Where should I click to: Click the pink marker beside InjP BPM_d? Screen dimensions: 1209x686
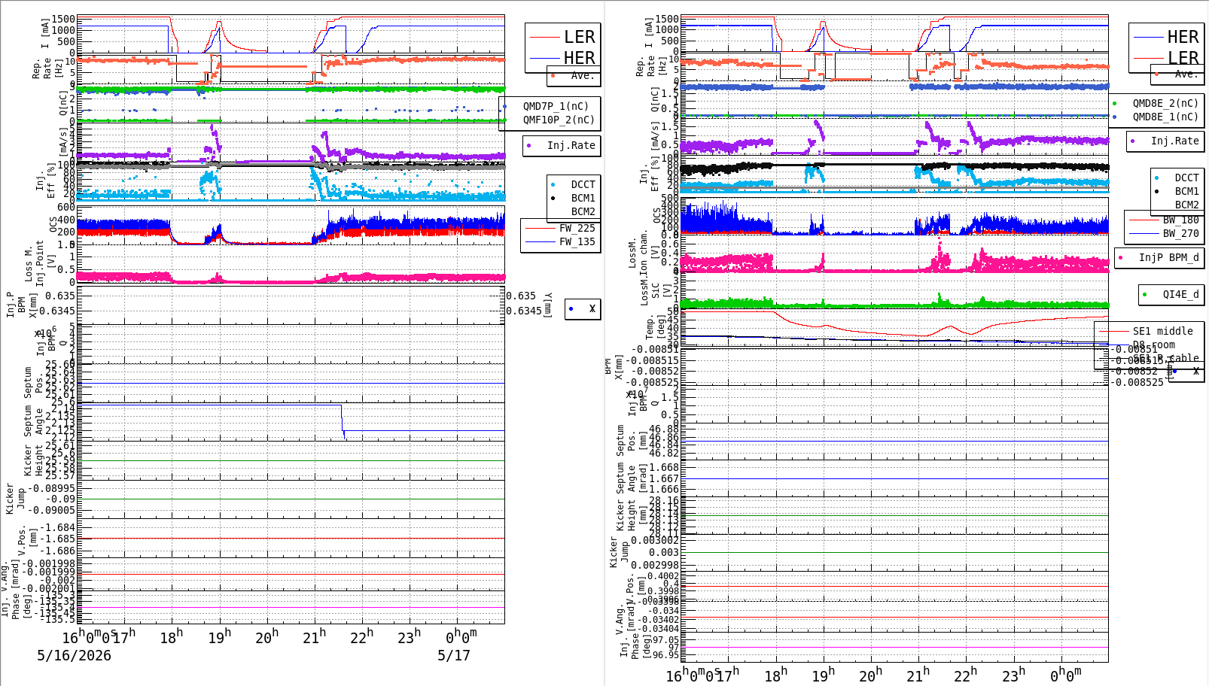click(1121, 257)
